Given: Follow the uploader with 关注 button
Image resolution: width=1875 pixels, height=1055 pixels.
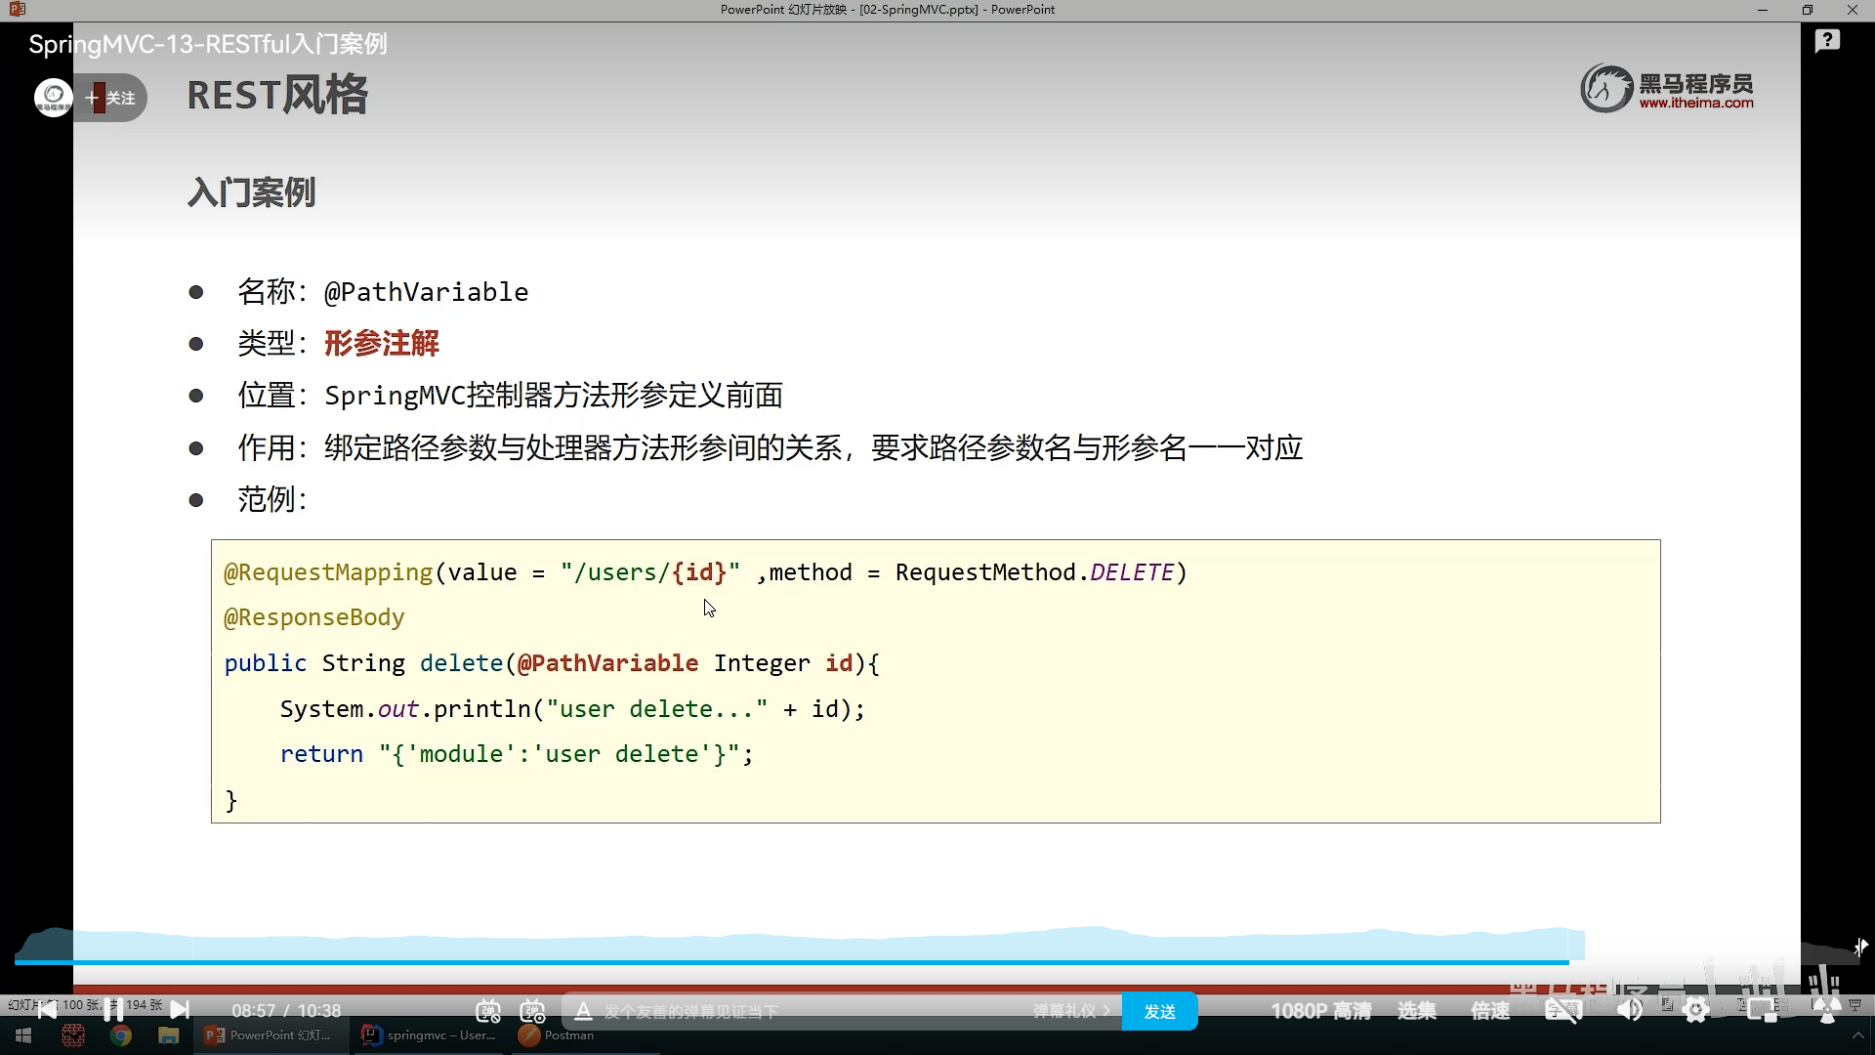Looking at the screenshot, I should click(111, 98).
